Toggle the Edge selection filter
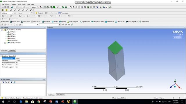The width and height of the screenshot is (186, 104). point(49,7)
